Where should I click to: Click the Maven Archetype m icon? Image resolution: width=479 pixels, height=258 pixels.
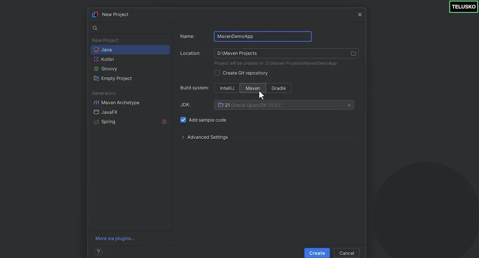pyautogui.click(x=96, y=102)
